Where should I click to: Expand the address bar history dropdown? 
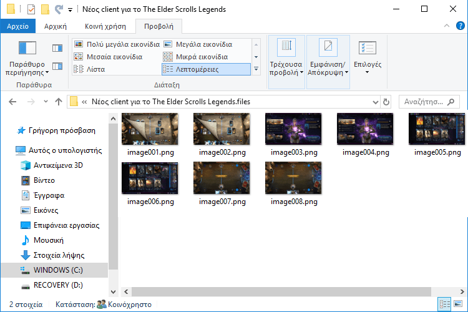pyautogui.click(x=376, y=102)
